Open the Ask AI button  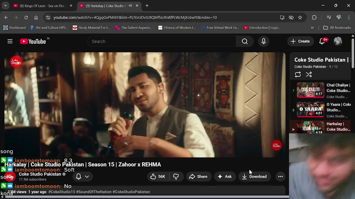225,177
